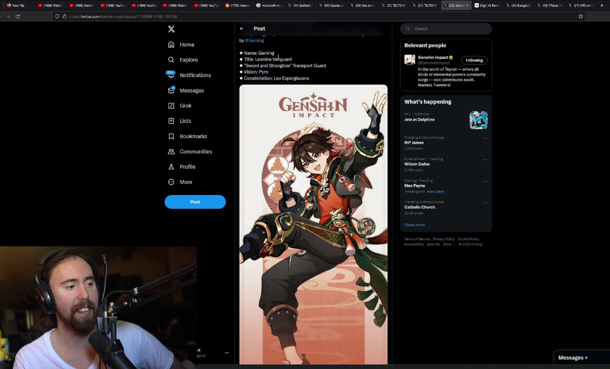Click the Following button for Genshin Impact
Image resolution: width=610 pixels, height=369 pixels.
coord(474,60)
